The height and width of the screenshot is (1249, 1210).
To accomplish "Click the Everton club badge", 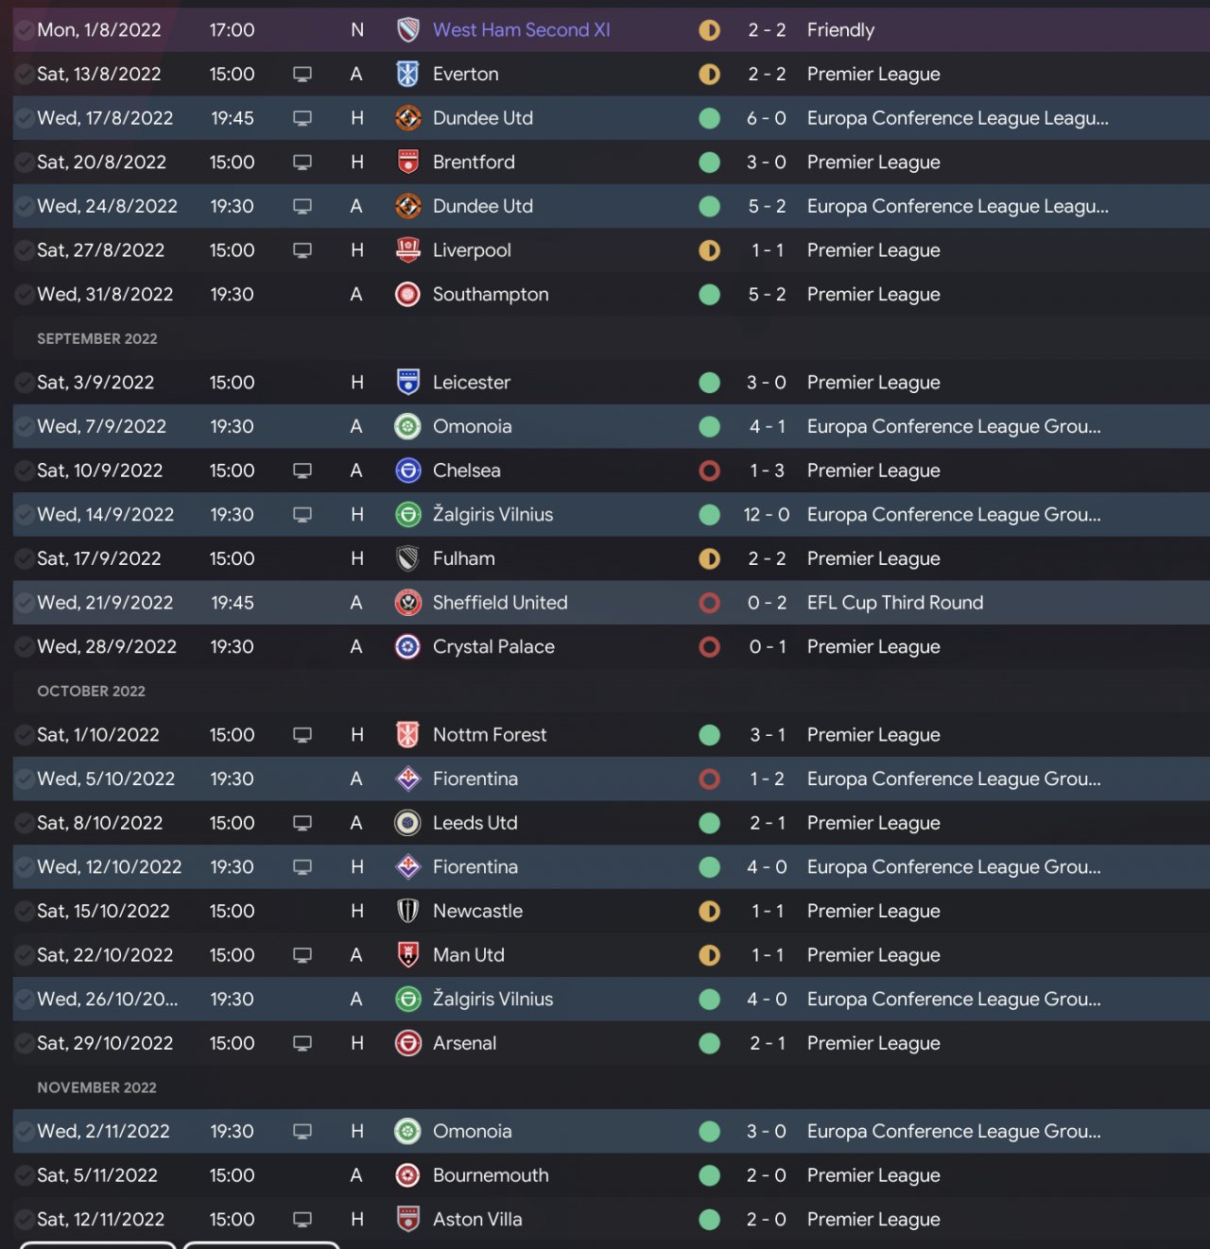I will (x=407, y=74).
